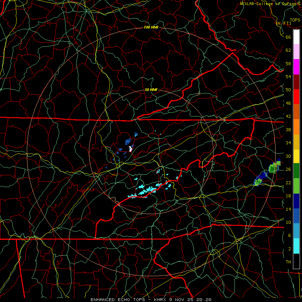Click the 'TH' threshold legend label
The width and height of the screenshot is (302, 302).
click(x=288, y=262)
